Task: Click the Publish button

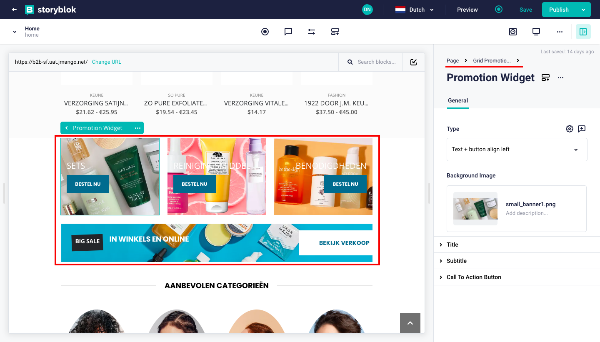Action: (x=558, y=10)
